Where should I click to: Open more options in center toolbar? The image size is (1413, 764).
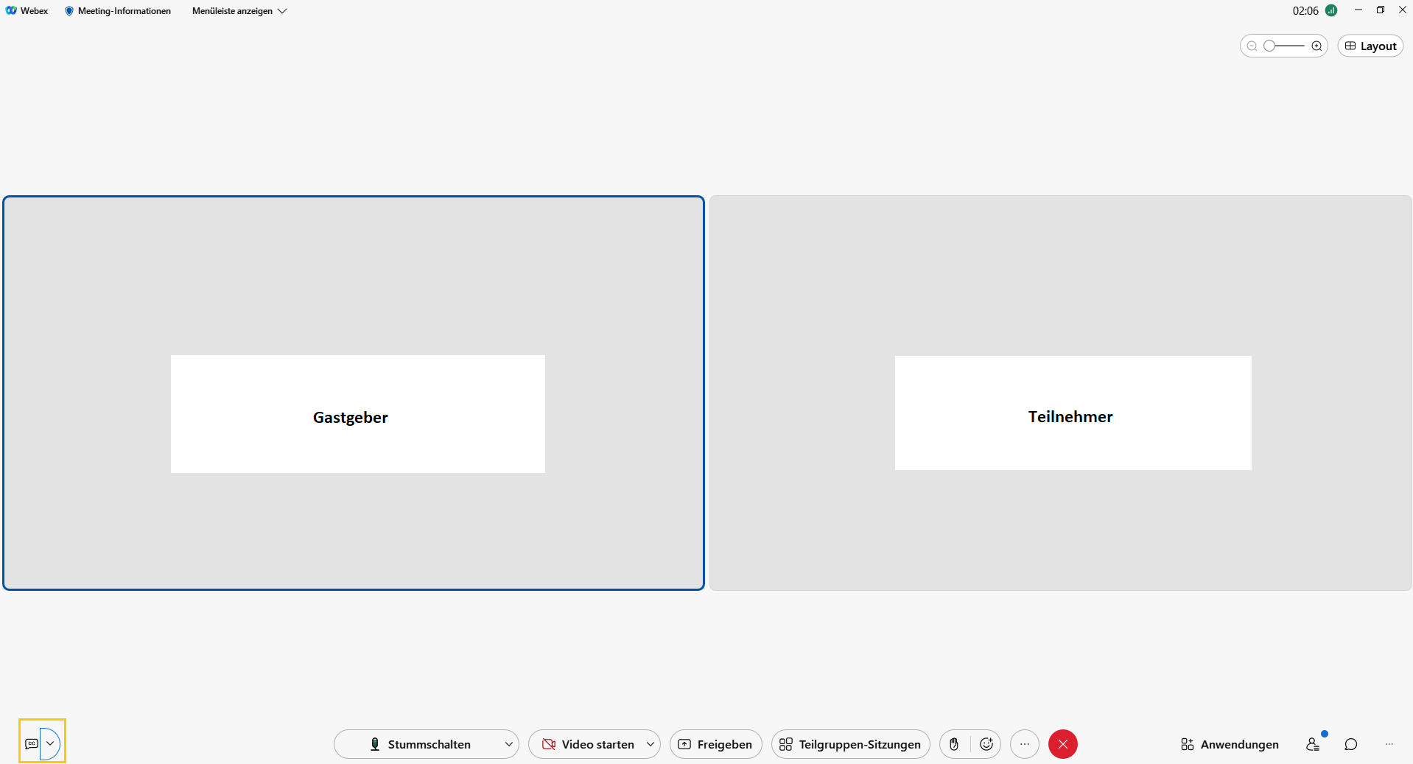click(x=1024, y=744)
